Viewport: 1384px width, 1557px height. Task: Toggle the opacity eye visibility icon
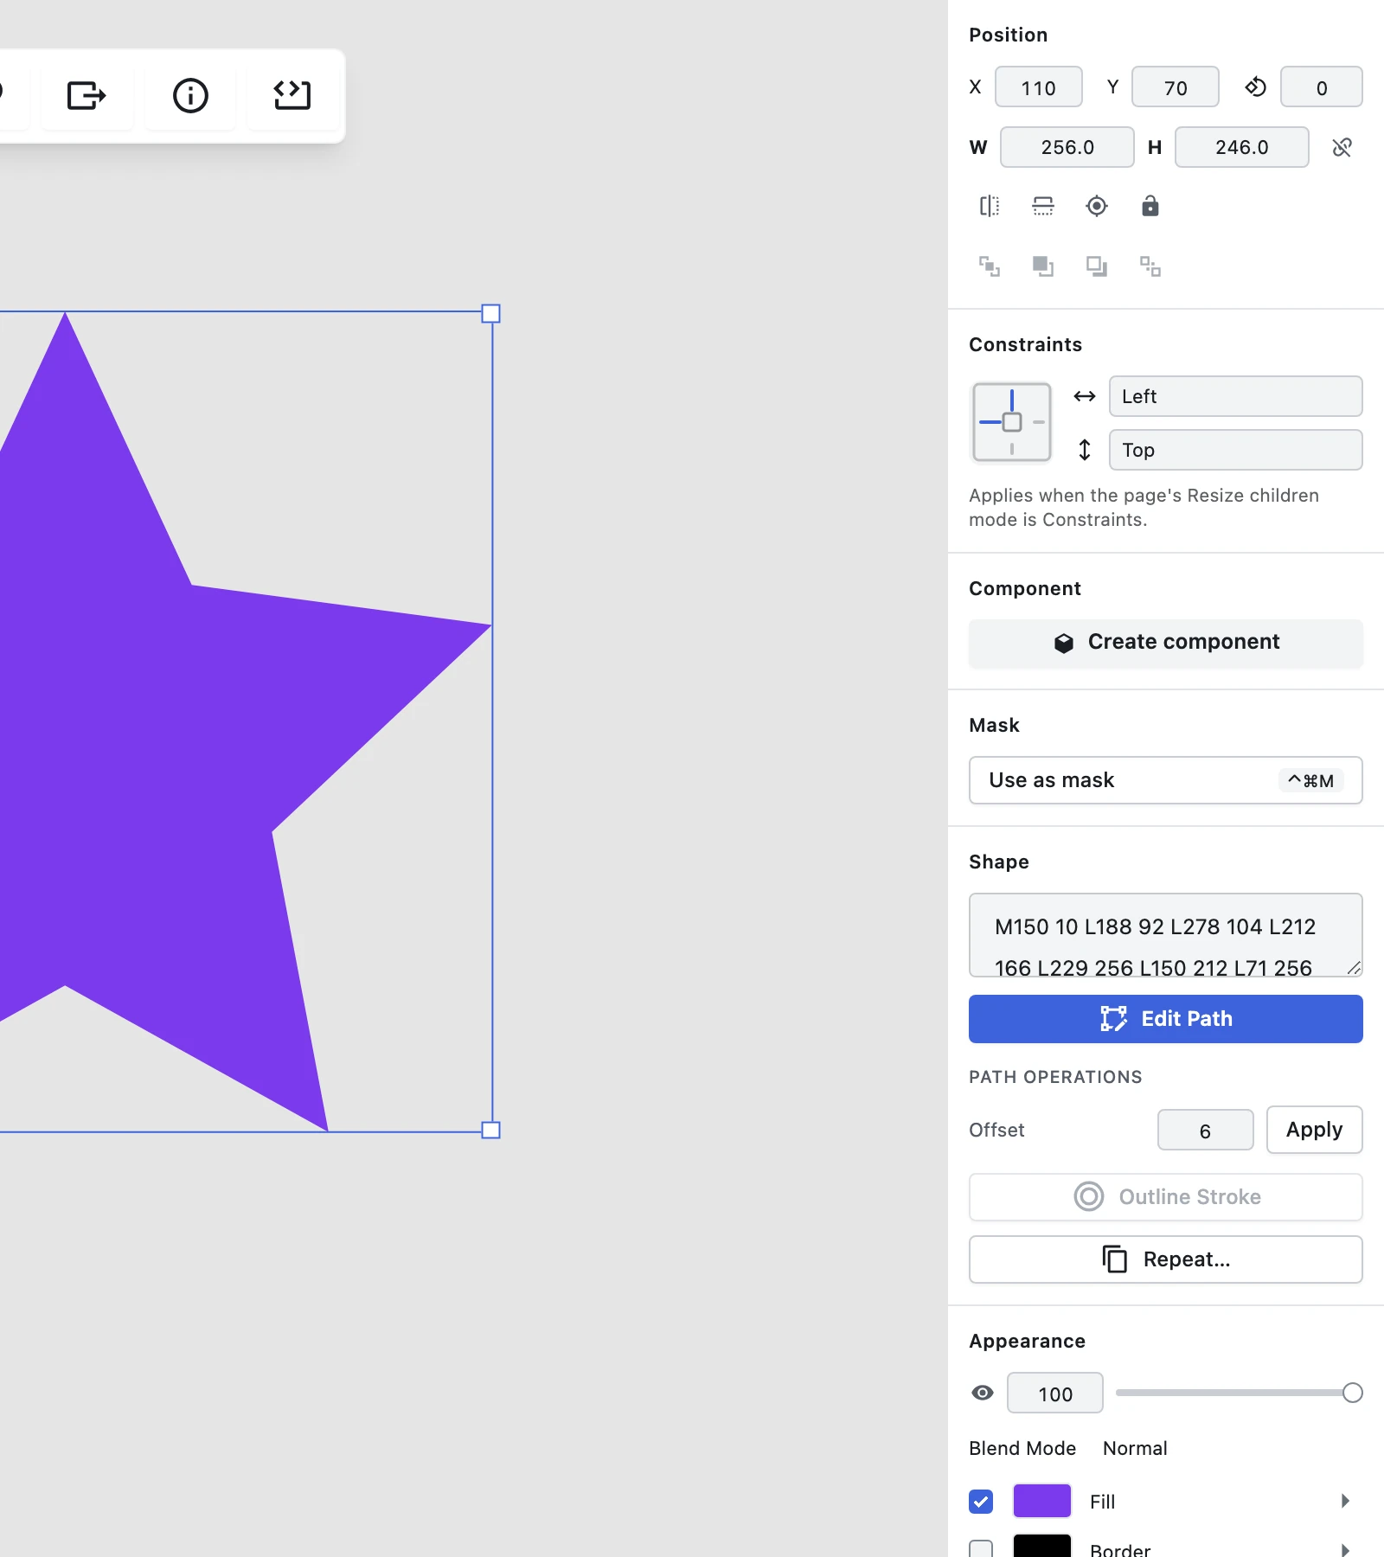click(x=983, y=1393)
